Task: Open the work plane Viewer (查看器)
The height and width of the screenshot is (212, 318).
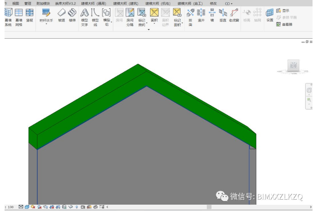Action: [284, 25]
